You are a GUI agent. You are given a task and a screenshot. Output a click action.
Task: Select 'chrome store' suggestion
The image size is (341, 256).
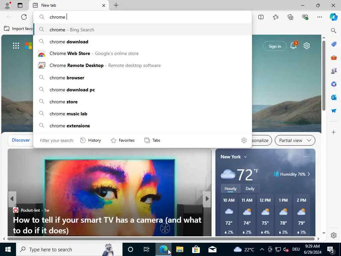coord(143,102)
